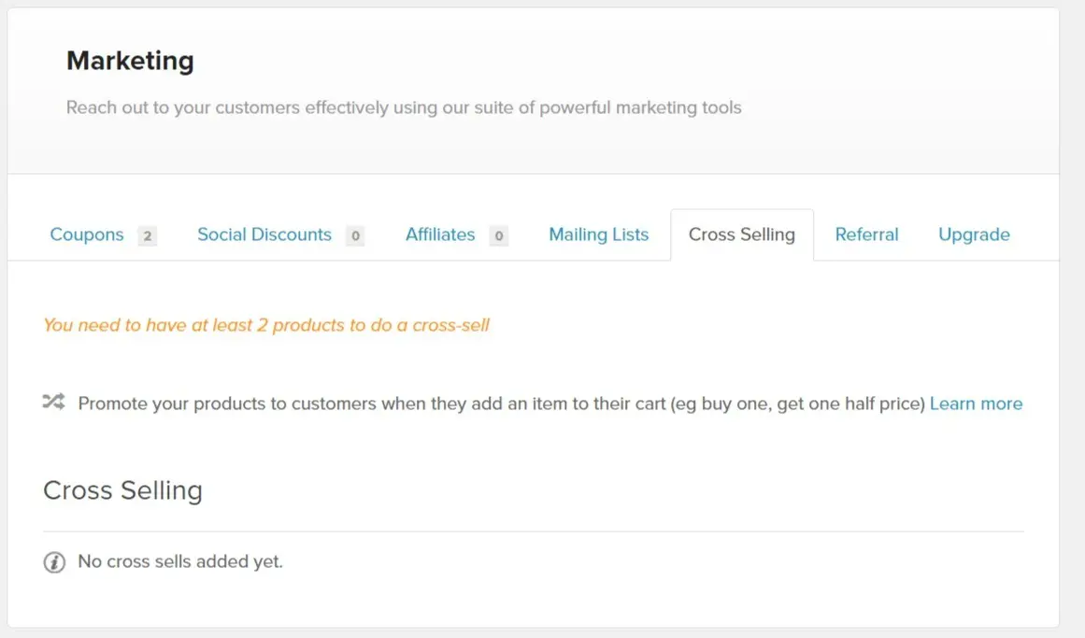This screenshot has height=638, width=1085.
Task: Click the Cross Selling section heading
Action: coord(122,489)
